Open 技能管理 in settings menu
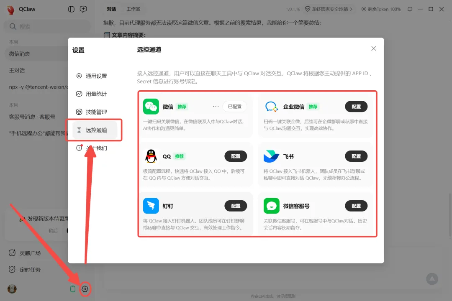This screenshot has width=452, height=301. (95, 112)
